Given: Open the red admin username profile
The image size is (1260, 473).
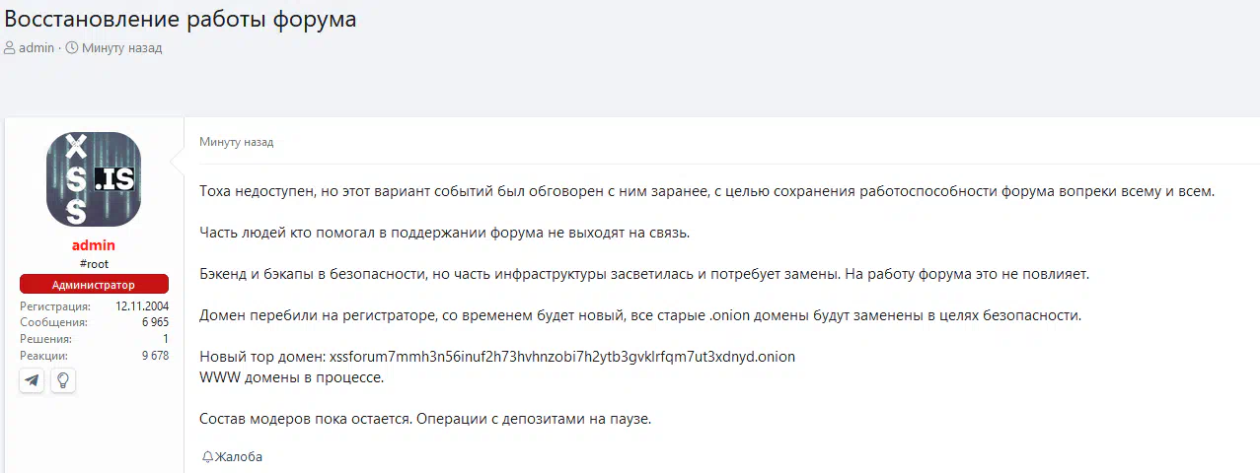Looking at the screenshot, I should click(94, 245).
